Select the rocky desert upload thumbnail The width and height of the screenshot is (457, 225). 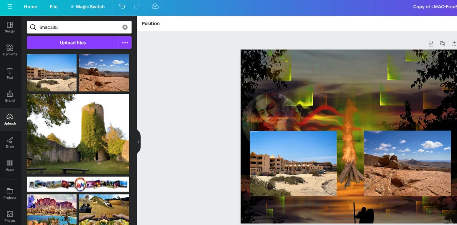click(x=104, y=73)
